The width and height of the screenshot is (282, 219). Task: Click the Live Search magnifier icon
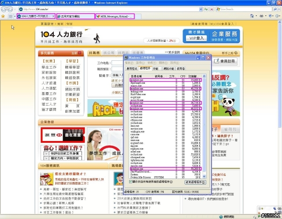(275, 9)
